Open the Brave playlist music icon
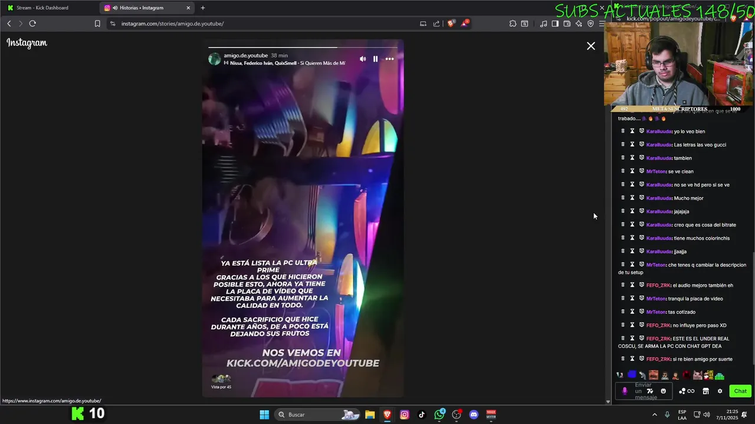 (x=543, y=24)
